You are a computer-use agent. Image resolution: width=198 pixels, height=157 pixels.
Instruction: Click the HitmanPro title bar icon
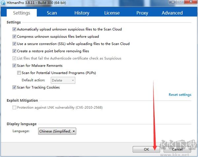pyautogui.click(x=3, y=3)
